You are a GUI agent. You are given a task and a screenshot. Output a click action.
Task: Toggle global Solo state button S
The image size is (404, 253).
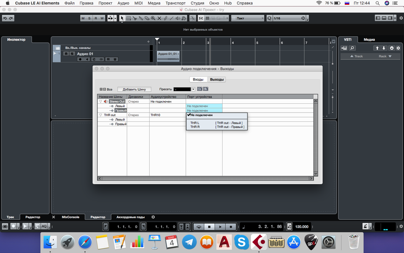pos(89,18)
